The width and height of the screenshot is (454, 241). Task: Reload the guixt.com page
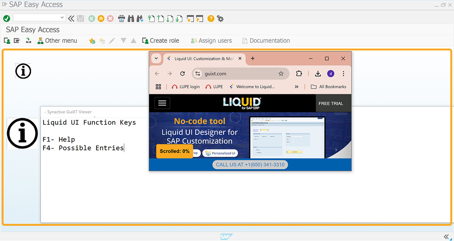point(182,74)
